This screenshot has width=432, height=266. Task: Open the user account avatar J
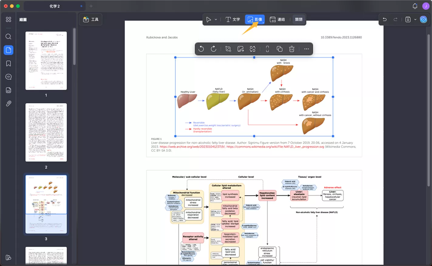point(426,6)
